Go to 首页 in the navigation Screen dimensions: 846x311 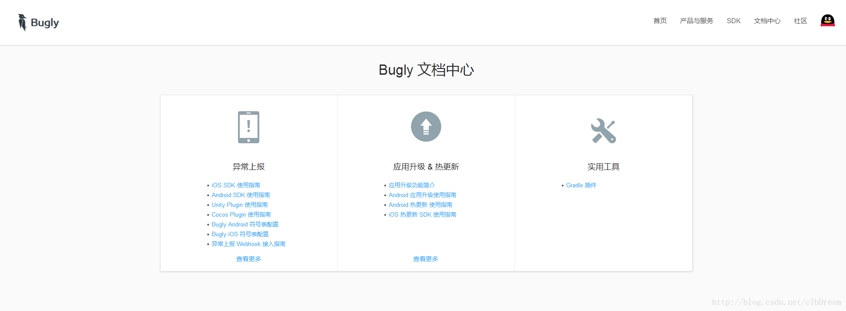tap(660, 21)
